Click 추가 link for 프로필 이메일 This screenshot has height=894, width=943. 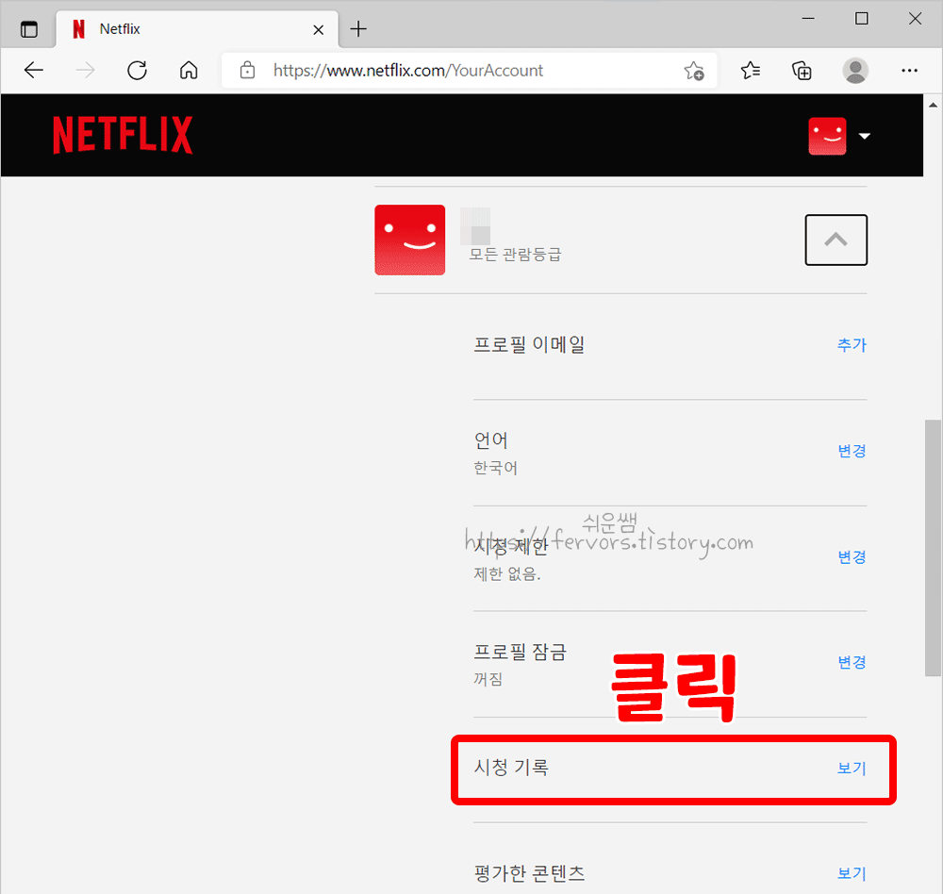click(x=852, y=345)
